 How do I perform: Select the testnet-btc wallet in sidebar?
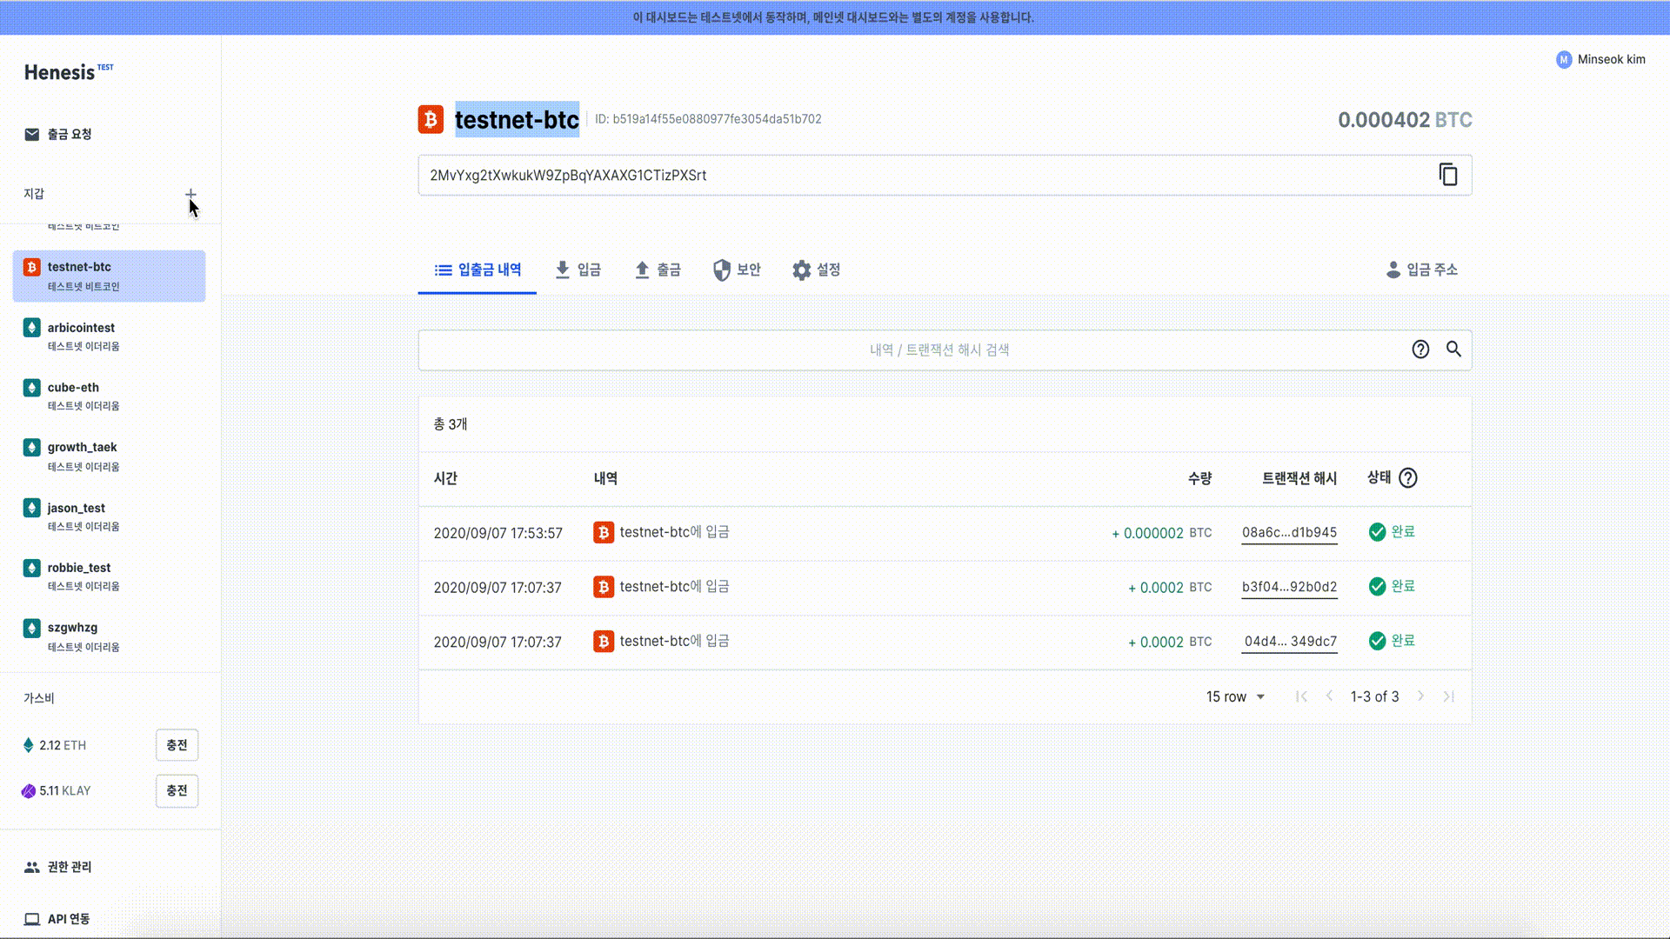pos(109,276)
